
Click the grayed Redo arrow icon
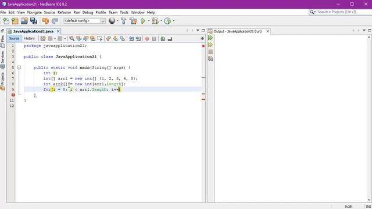coord(55,21)
